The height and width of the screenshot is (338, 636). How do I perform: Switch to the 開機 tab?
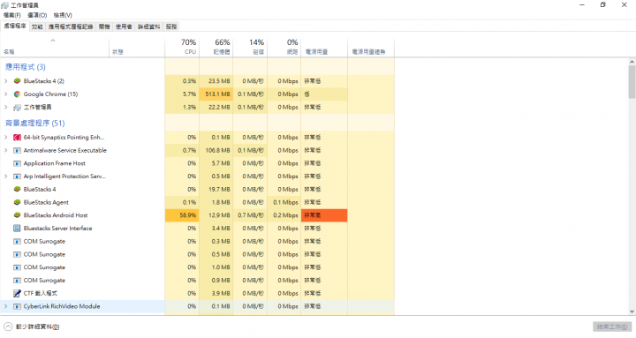(104, 26)
